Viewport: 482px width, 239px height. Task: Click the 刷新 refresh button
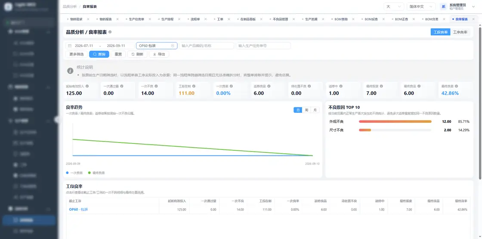(137, 54)
